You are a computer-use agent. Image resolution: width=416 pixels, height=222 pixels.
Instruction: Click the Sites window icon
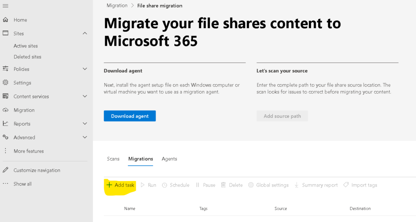click(x=5, y=33)
